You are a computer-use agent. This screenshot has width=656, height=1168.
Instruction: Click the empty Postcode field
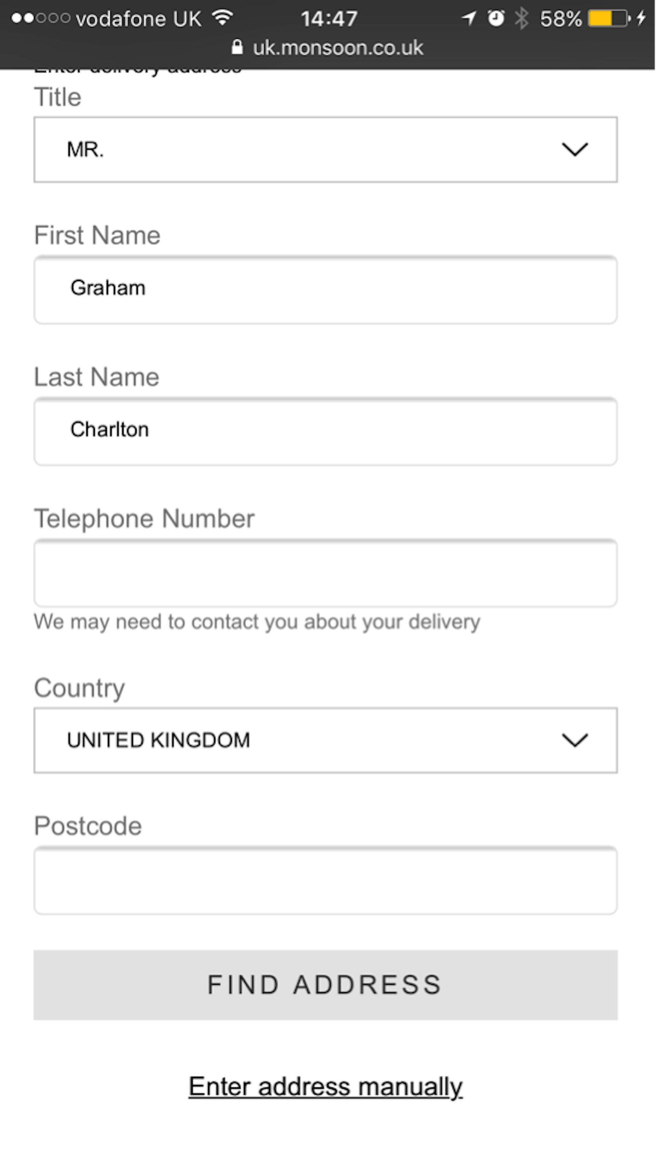click(x=325, y=880)
